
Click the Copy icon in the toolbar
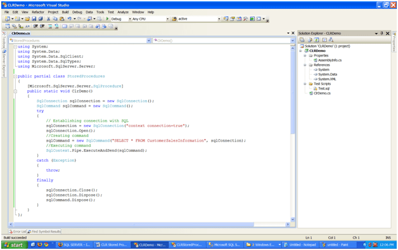tap(55, 19)
